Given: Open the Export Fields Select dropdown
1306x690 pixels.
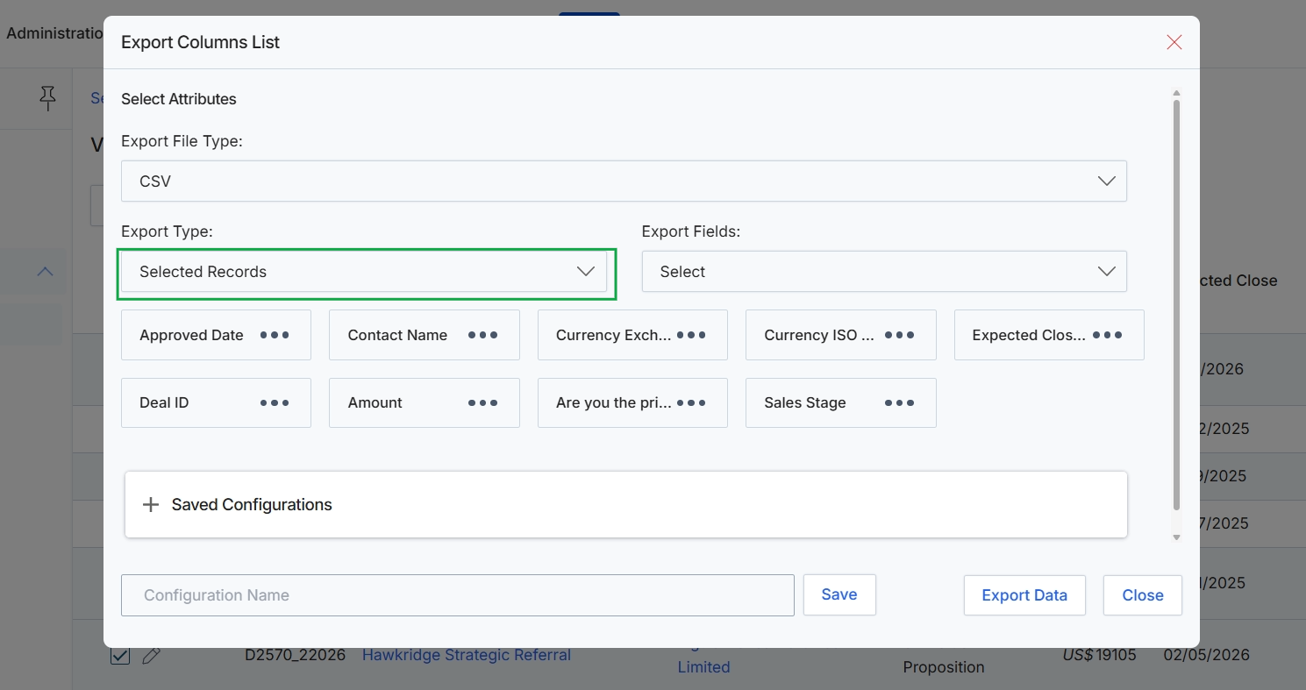Looking at the screenshot, I should (x=884, y=272).
